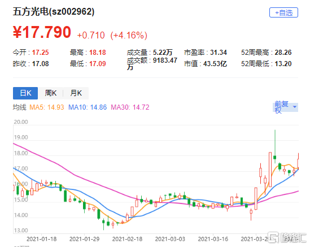Switch to the 日K daily chart tab
Viewport: 310px width, 247px height.
pos(25,93)
